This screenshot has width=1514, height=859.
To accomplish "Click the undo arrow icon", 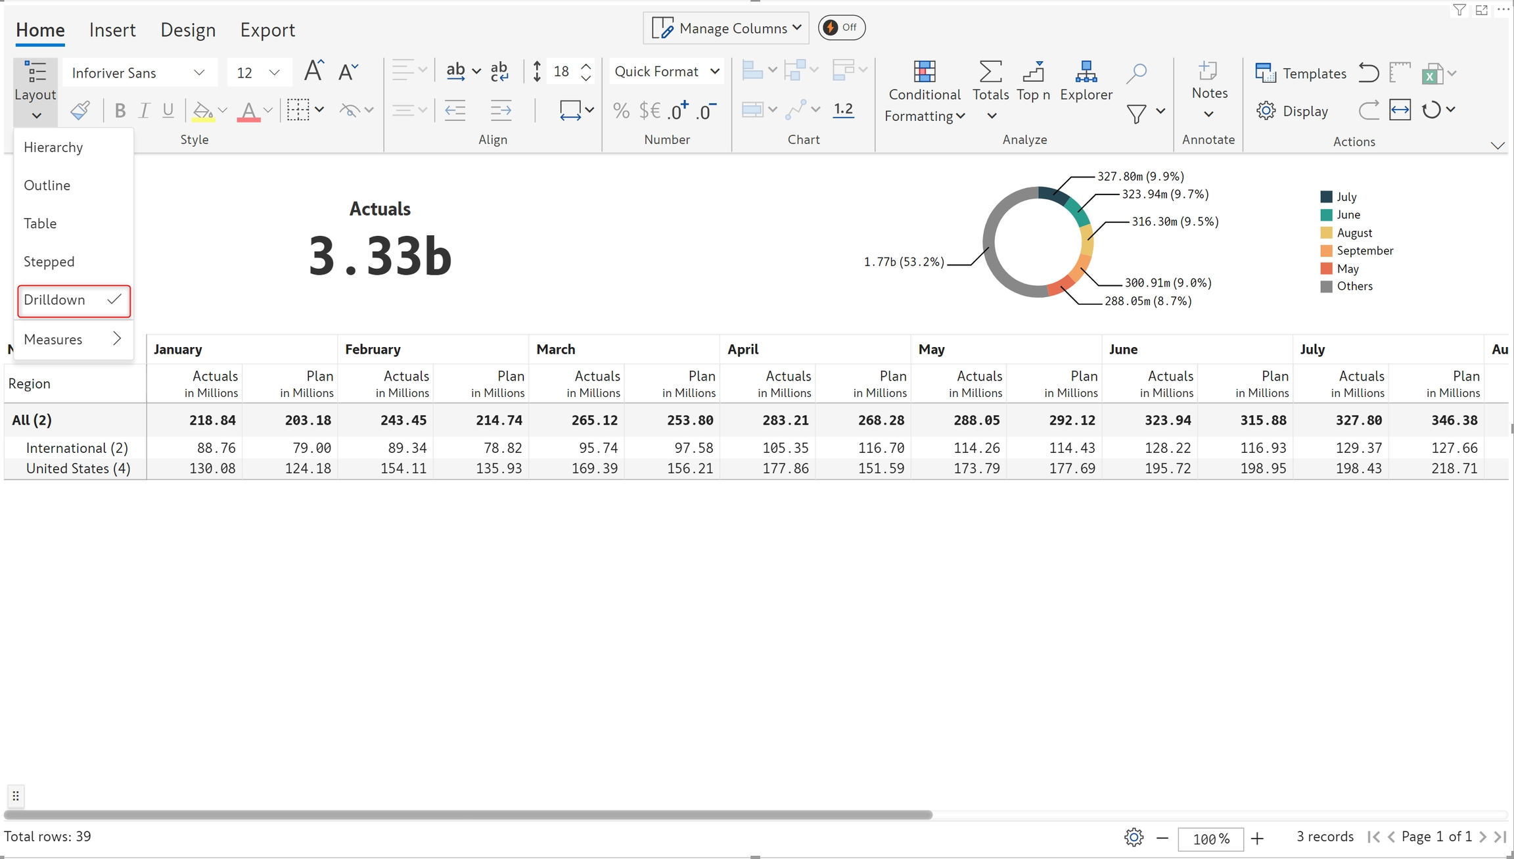I will pyautogui.click(x=1369, y=72).
